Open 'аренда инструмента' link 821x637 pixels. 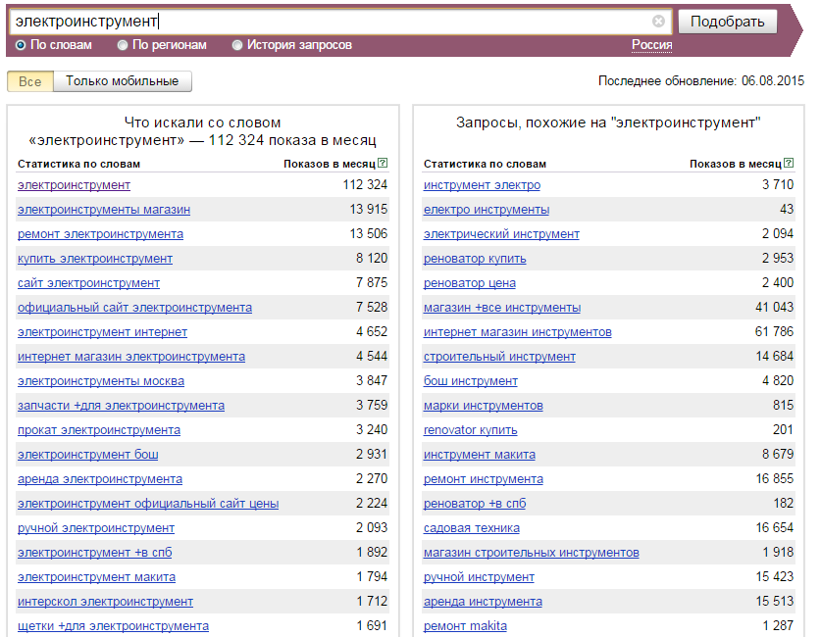483,602
